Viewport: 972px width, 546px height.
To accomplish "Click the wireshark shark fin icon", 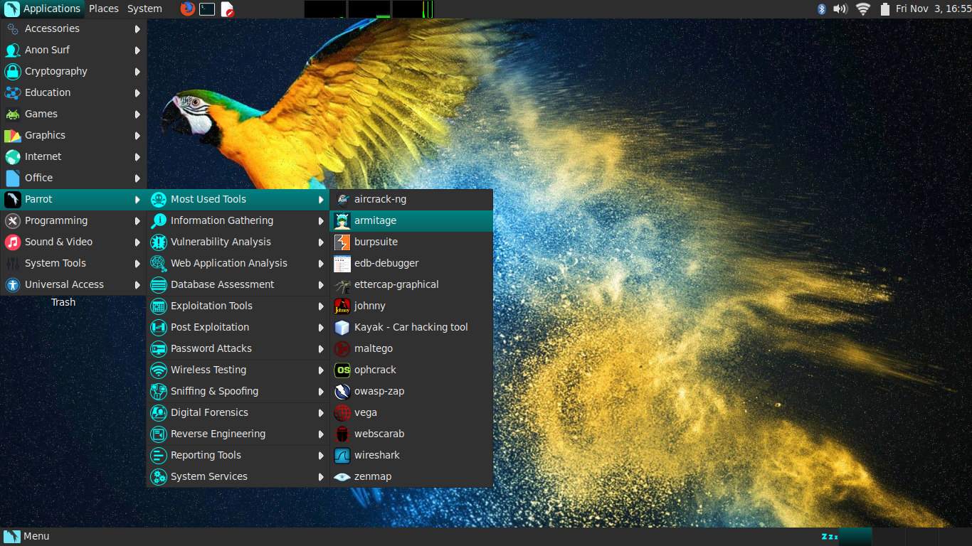I will pos(342,455).
